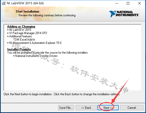Click the TDM Excel Add-In entry

(24, 40)
